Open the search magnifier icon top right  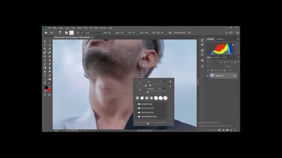click(226, 33)
